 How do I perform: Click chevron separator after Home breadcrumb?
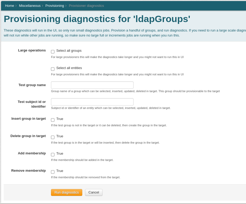click(16, 6)
